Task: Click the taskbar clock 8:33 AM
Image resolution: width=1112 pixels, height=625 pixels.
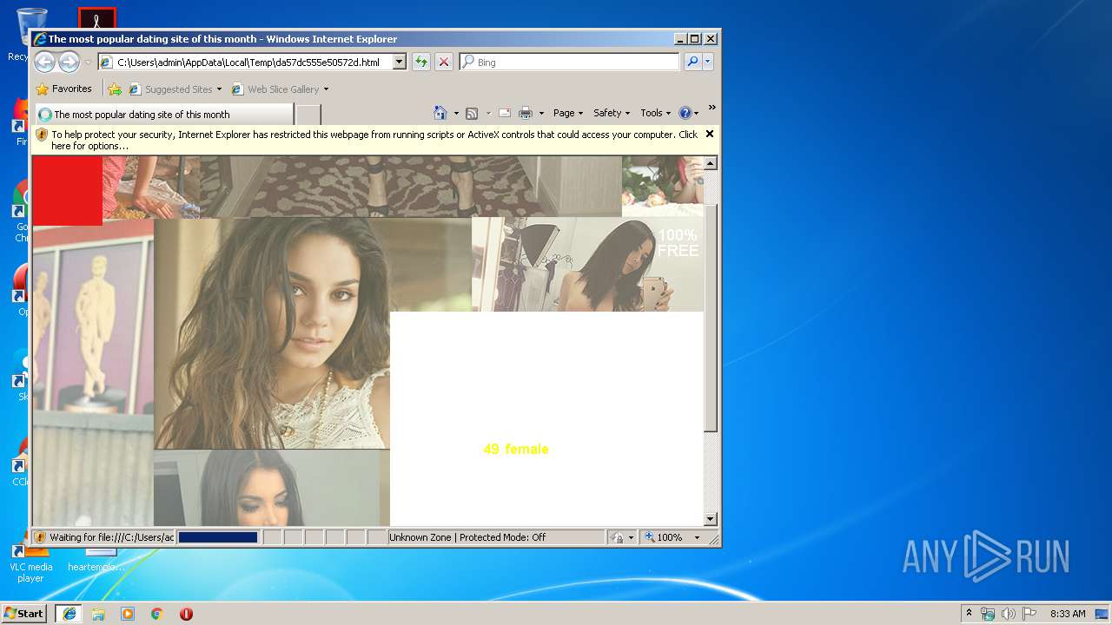Action: coord(1068,614)
